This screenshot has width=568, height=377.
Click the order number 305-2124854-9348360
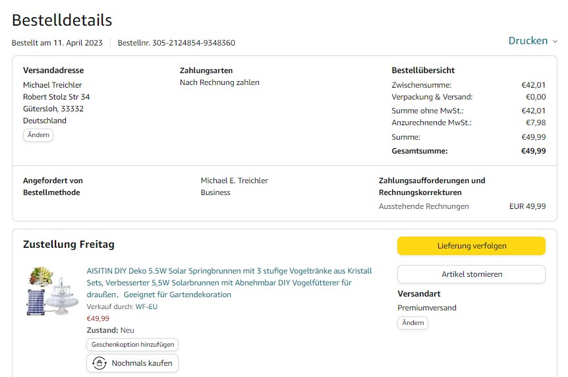point(194,43)
